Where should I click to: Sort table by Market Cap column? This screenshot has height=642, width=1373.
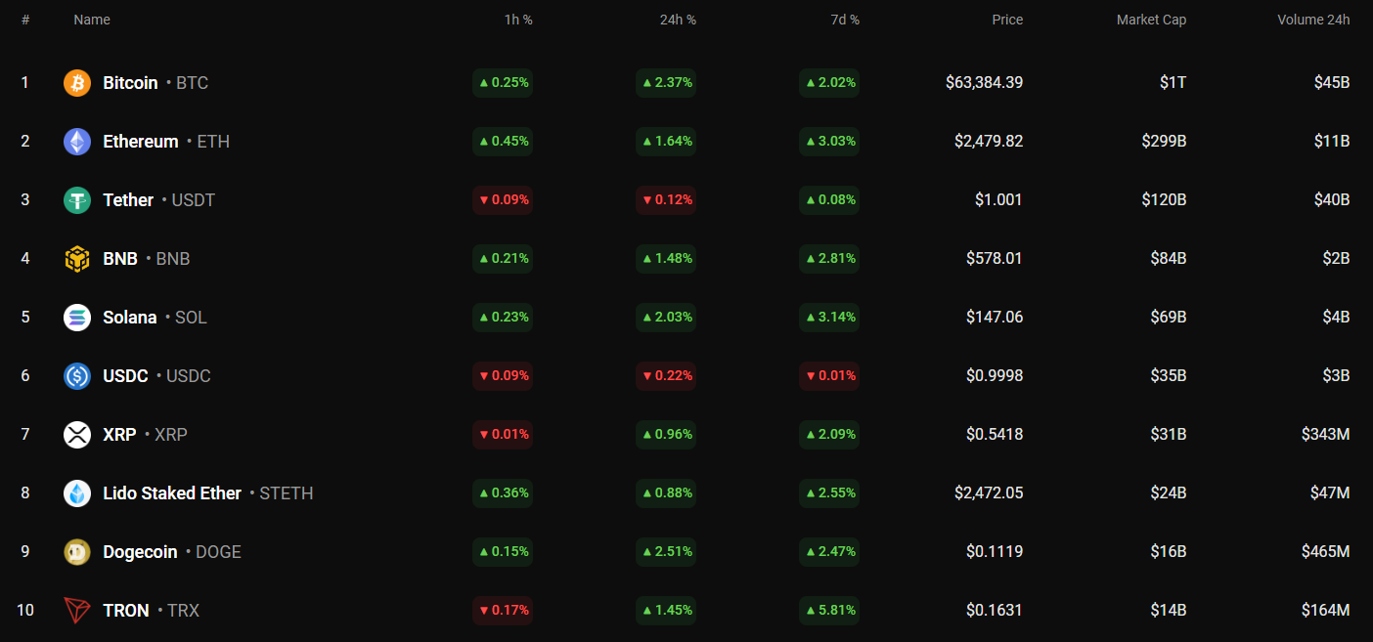coord(1151,20)
